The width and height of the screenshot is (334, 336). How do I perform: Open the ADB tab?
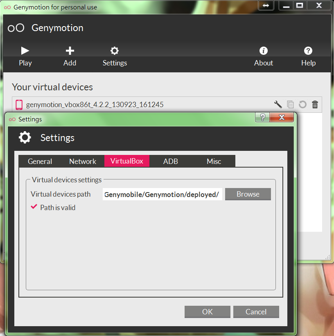click(x=171, y=161)
